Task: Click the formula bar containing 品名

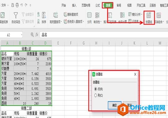Action: 104,35
